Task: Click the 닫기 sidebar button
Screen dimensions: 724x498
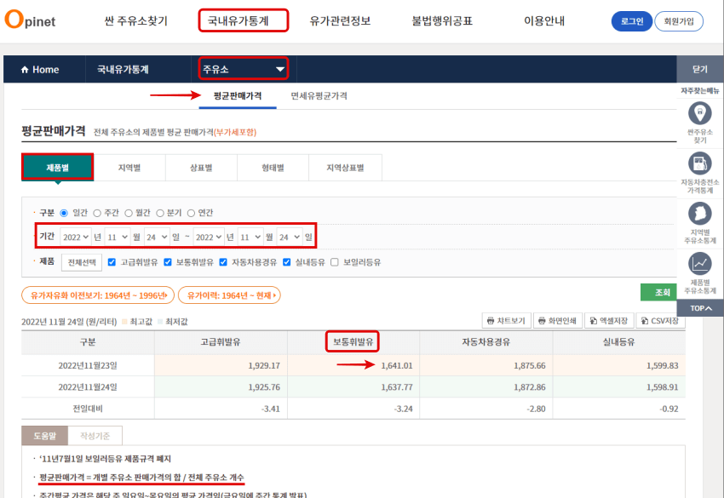Action: click(x=700, y=69)
